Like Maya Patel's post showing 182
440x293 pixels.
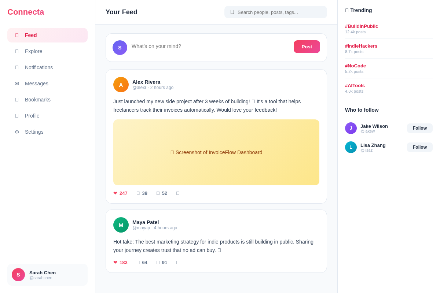pyautogui.click(x=120, y=262)
